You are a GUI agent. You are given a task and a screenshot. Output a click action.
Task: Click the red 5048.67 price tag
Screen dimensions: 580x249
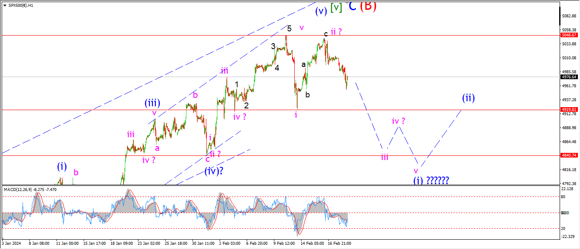point(569,35)
